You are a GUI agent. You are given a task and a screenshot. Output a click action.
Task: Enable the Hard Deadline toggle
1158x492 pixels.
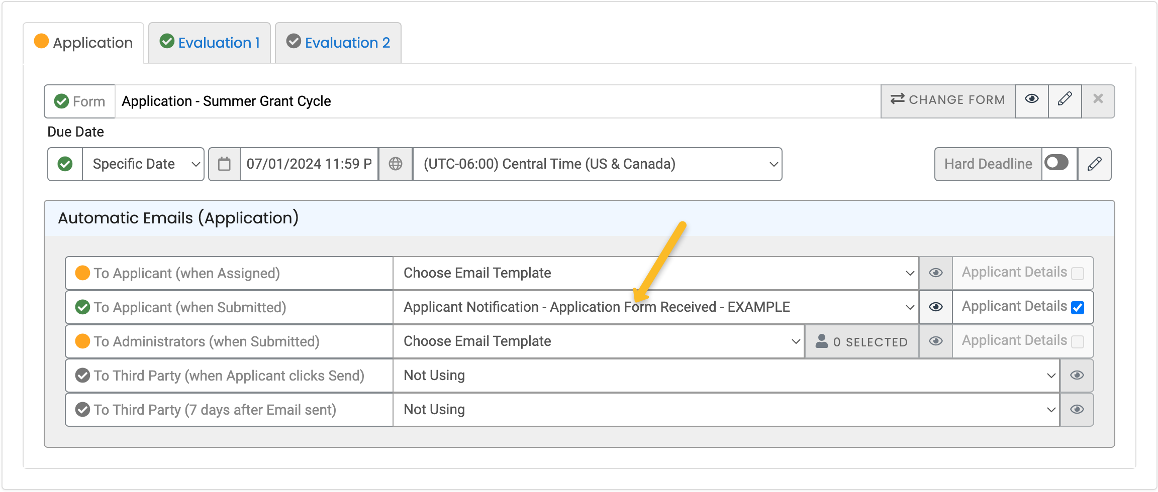tap(1057, 163)
